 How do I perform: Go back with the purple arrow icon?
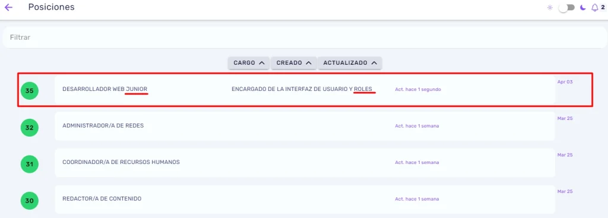pos(8,7)
